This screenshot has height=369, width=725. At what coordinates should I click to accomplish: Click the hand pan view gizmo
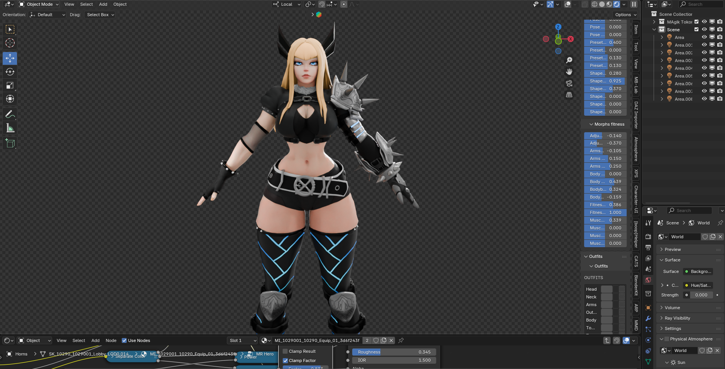point(569,72)
